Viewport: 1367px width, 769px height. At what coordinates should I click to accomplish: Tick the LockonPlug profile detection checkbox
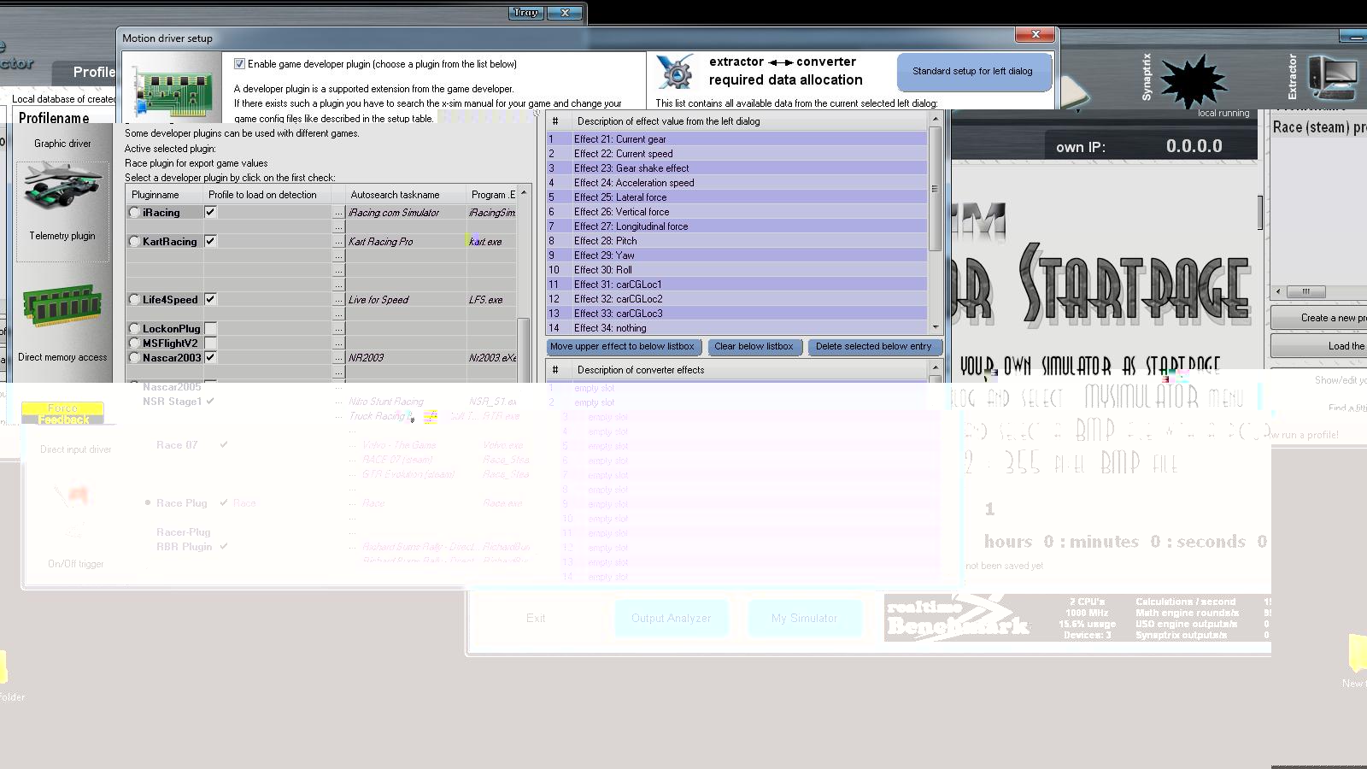(210, 329)
